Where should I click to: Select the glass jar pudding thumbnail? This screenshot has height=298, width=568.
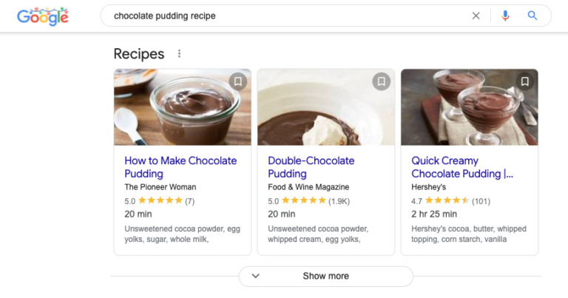point(183,107)
